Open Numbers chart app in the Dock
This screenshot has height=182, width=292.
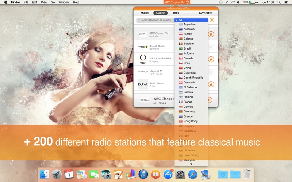coord(131,174)
